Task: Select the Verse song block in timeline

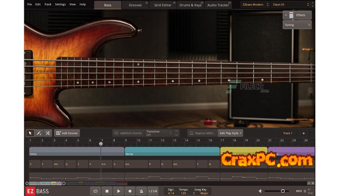Action: click(172, 151)
